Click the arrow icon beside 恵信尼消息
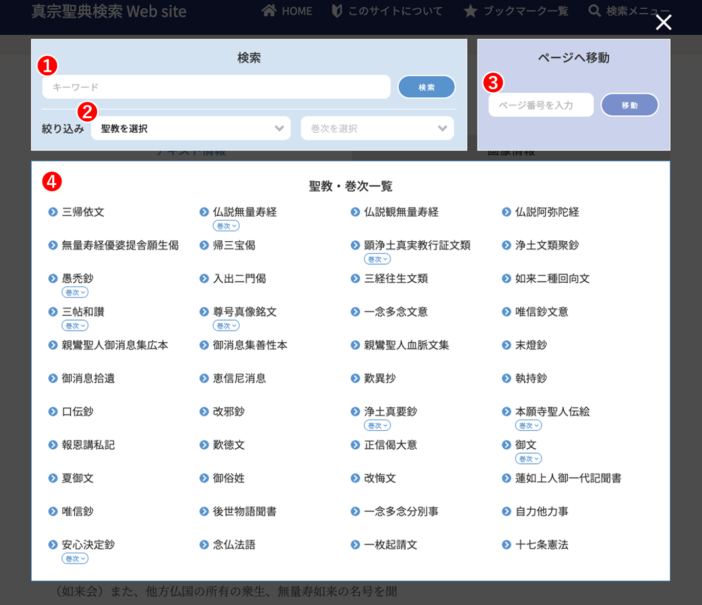The width and height of the screenshot is (702, 605). 204,379
